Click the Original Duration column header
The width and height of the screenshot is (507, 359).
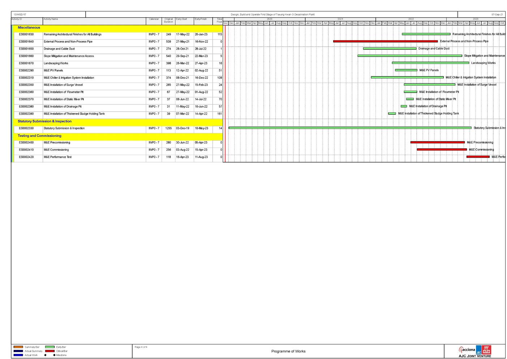point(168,20)
